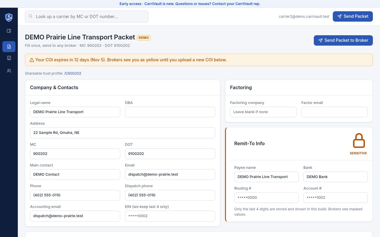Click the Factoring company field

[263, 112]
